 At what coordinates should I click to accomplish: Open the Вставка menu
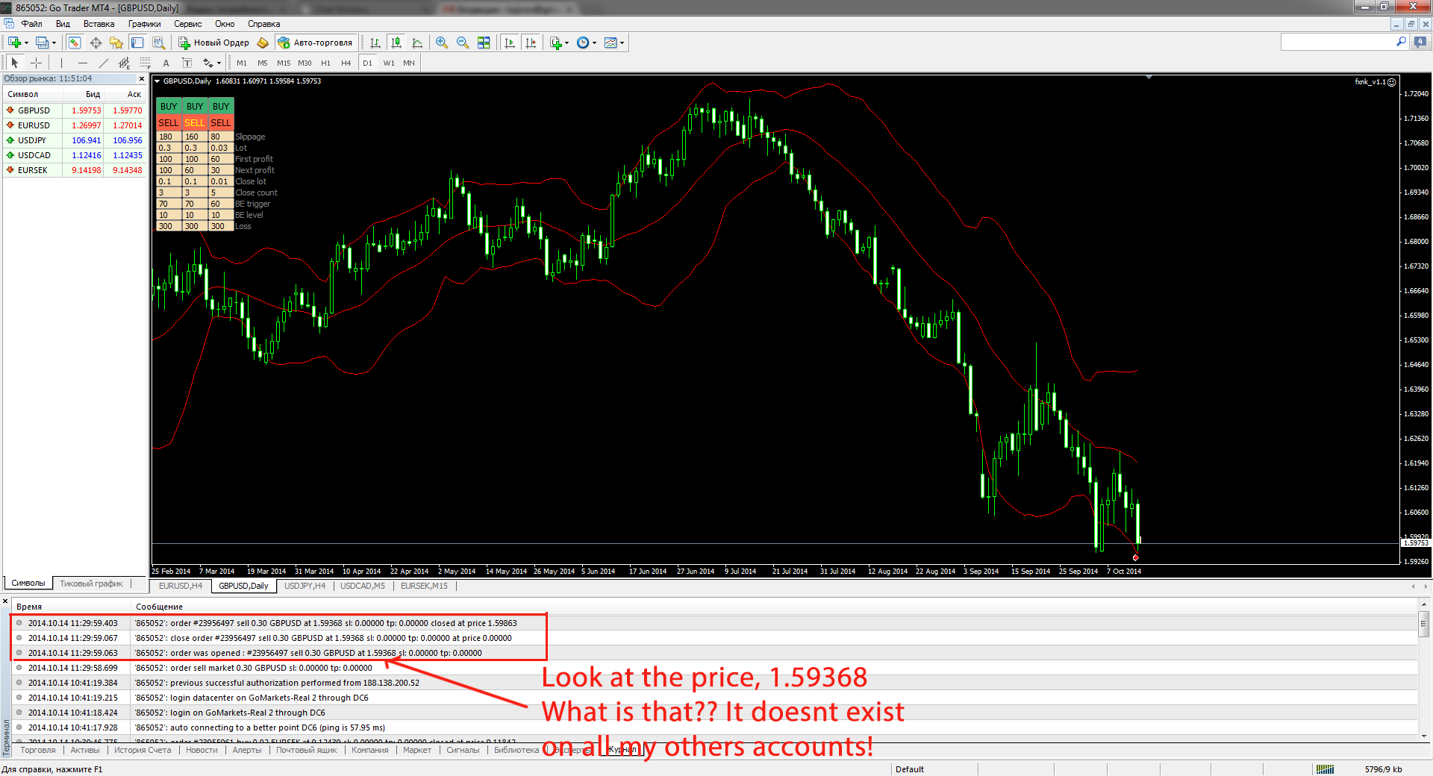99,24
